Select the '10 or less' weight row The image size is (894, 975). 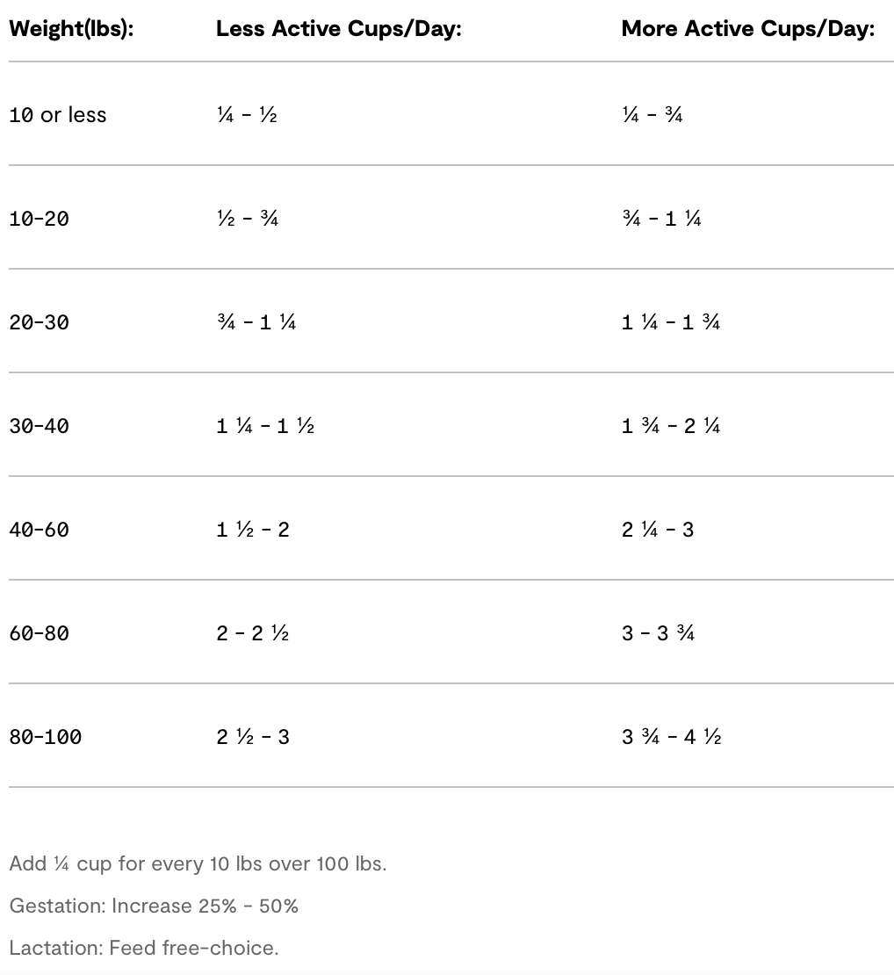[x=58, y=115]
